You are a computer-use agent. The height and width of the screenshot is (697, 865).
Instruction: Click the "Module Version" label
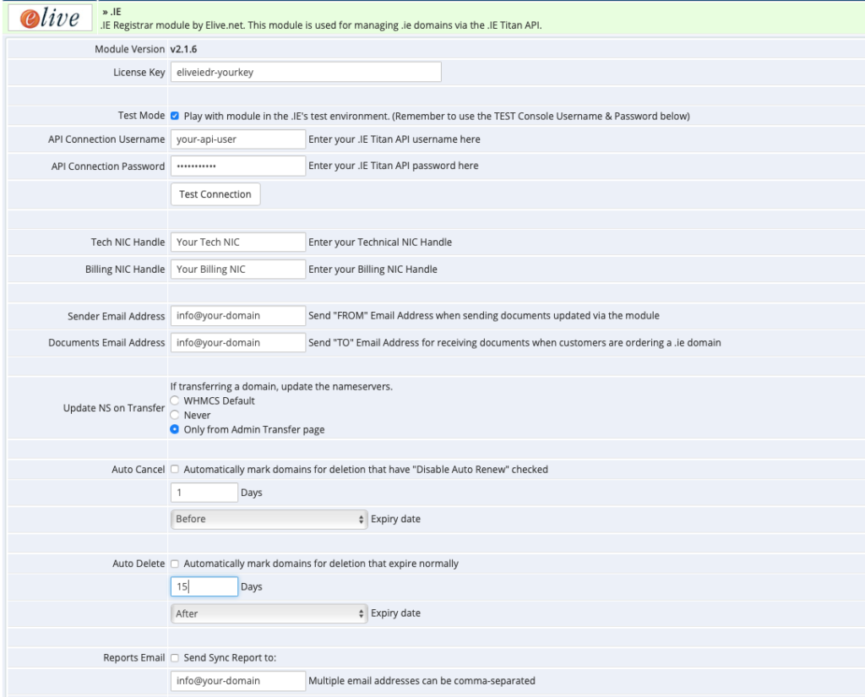click(x=129, y=49)
